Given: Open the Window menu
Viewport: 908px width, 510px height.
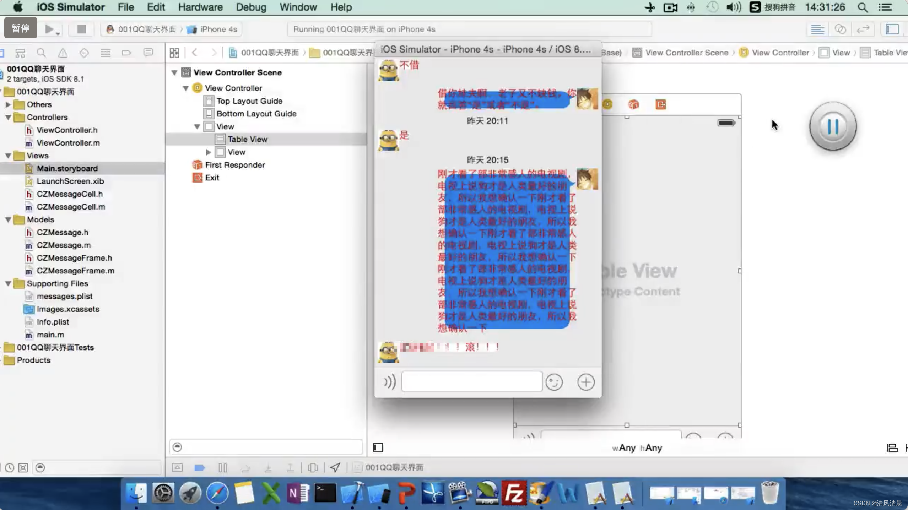Looking at the screenshot, I should [298, 7].
